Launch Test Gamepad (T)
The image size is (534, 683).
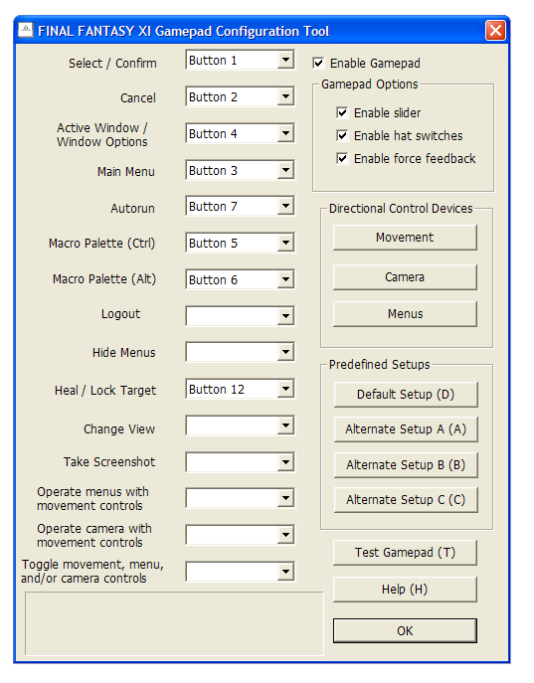(405, 553)
